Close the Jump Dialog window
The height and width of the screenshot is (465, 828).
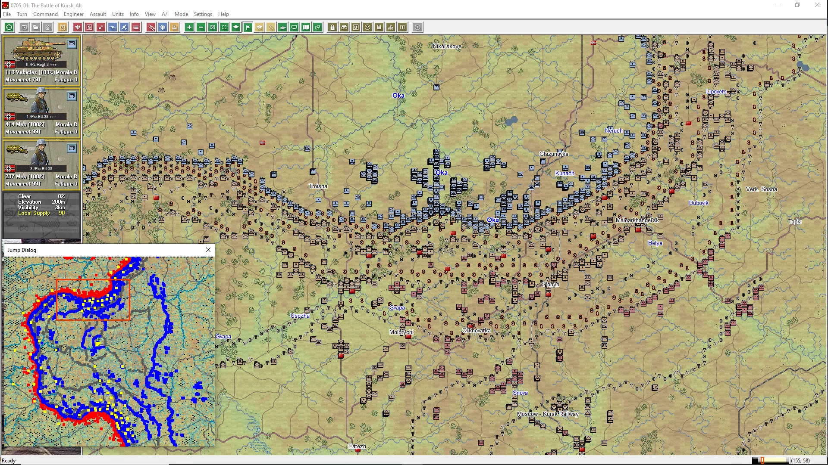point(208,250)
